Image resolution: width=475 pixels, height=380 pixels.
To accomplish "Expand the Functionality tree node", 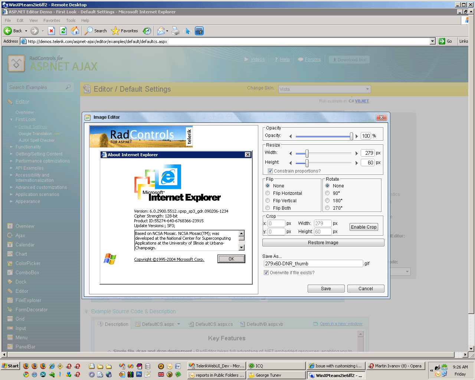I will tap(12, 147).
